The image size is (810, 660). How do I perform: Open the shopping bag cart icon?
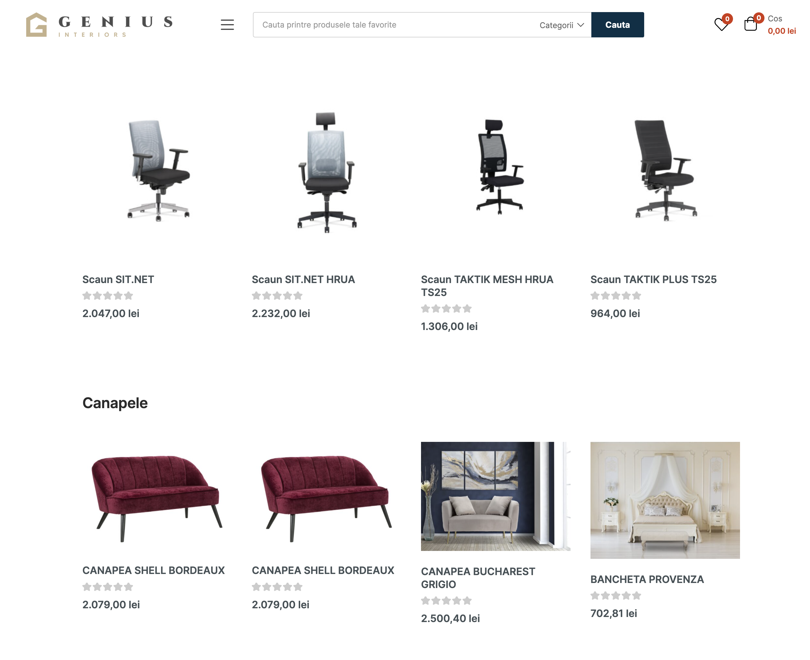coord(750,24)
